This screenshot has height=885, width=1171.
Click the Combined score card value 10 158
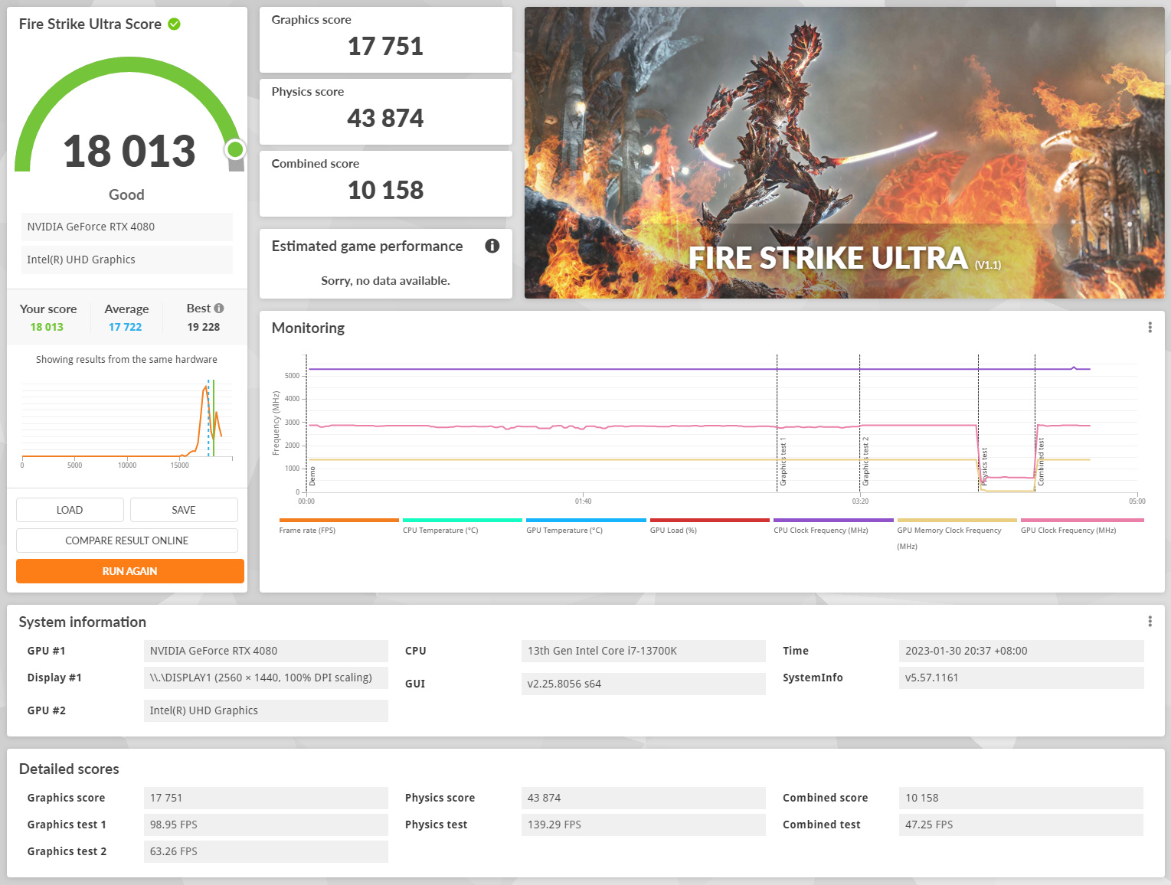(x=385, y=191)
